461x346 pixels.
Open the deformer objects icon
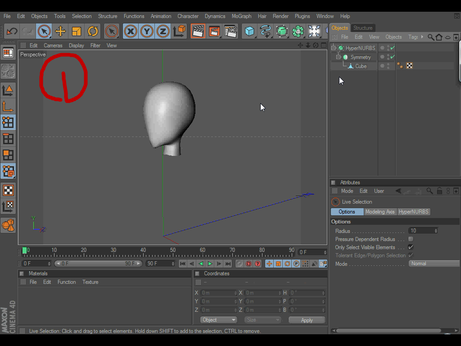click(x=314, y=31)
